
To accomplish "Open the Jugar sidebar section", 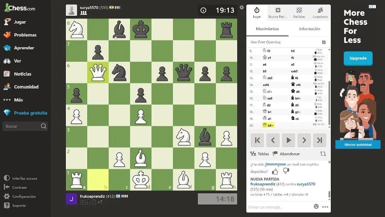I will point(20,22).
